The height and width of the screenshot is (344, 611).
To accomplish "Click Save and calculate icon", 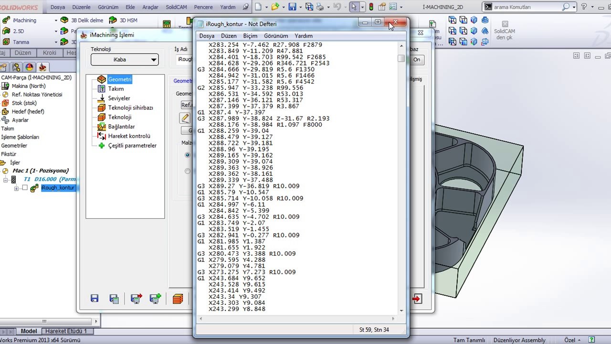I will (x=114, y=299).
